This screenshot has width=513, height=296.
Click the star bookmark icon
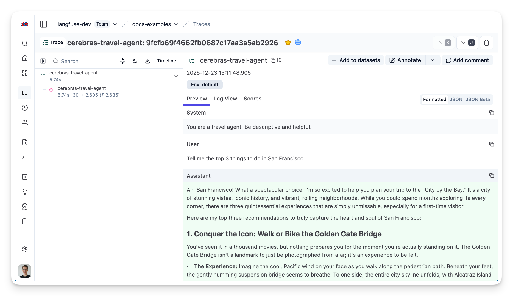(x=288, y=43)
